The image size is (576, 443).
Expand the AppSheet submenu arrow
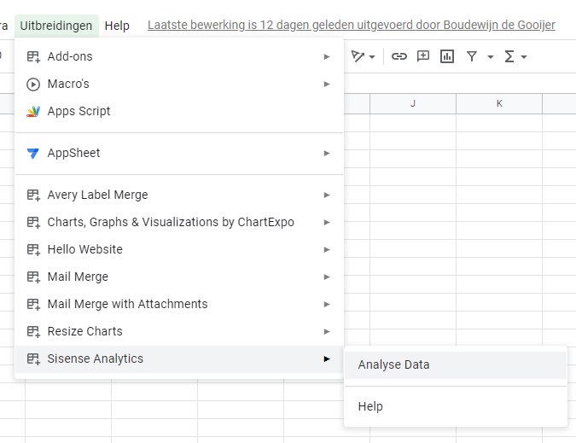327,153
